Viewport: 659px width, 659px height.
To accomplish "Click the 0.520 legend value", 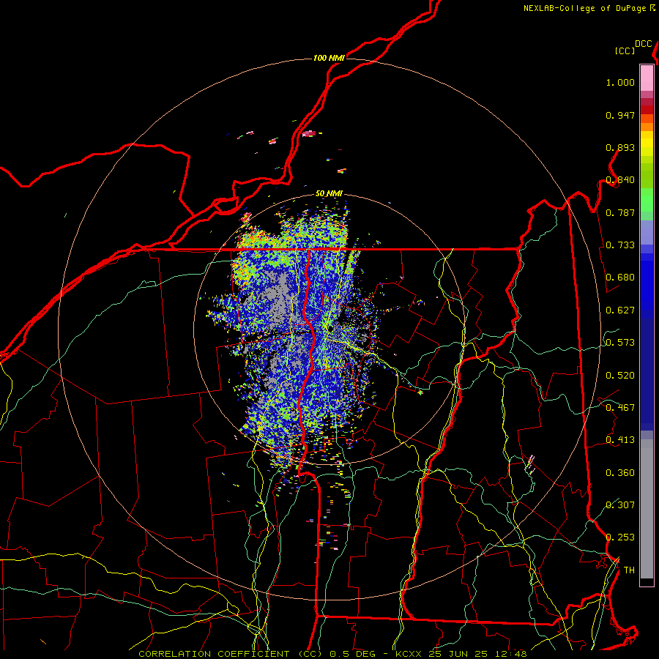I will click(620, 376).
